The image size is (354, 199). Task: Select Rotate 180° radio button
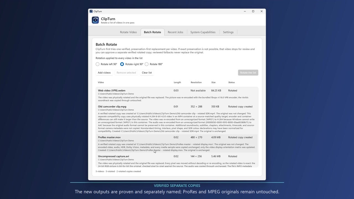(154, 64)
